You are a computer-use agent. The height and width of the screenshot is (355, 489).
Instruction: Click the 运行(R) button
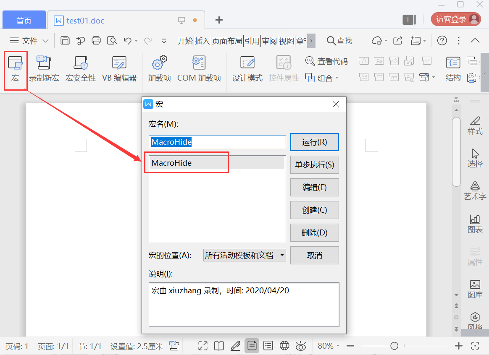pos(314,142)
